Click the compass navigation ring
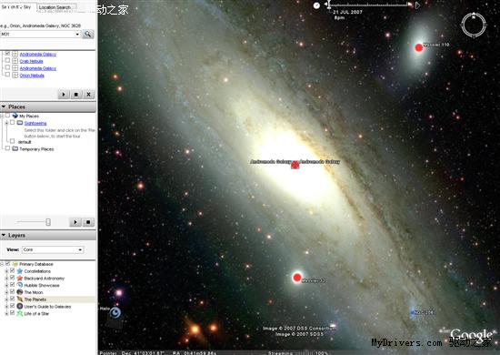 click(474, 25)
